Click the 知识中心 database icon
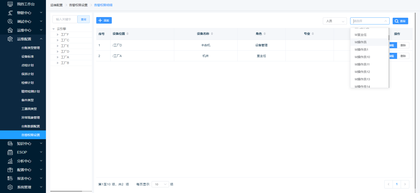 point(10,143)
